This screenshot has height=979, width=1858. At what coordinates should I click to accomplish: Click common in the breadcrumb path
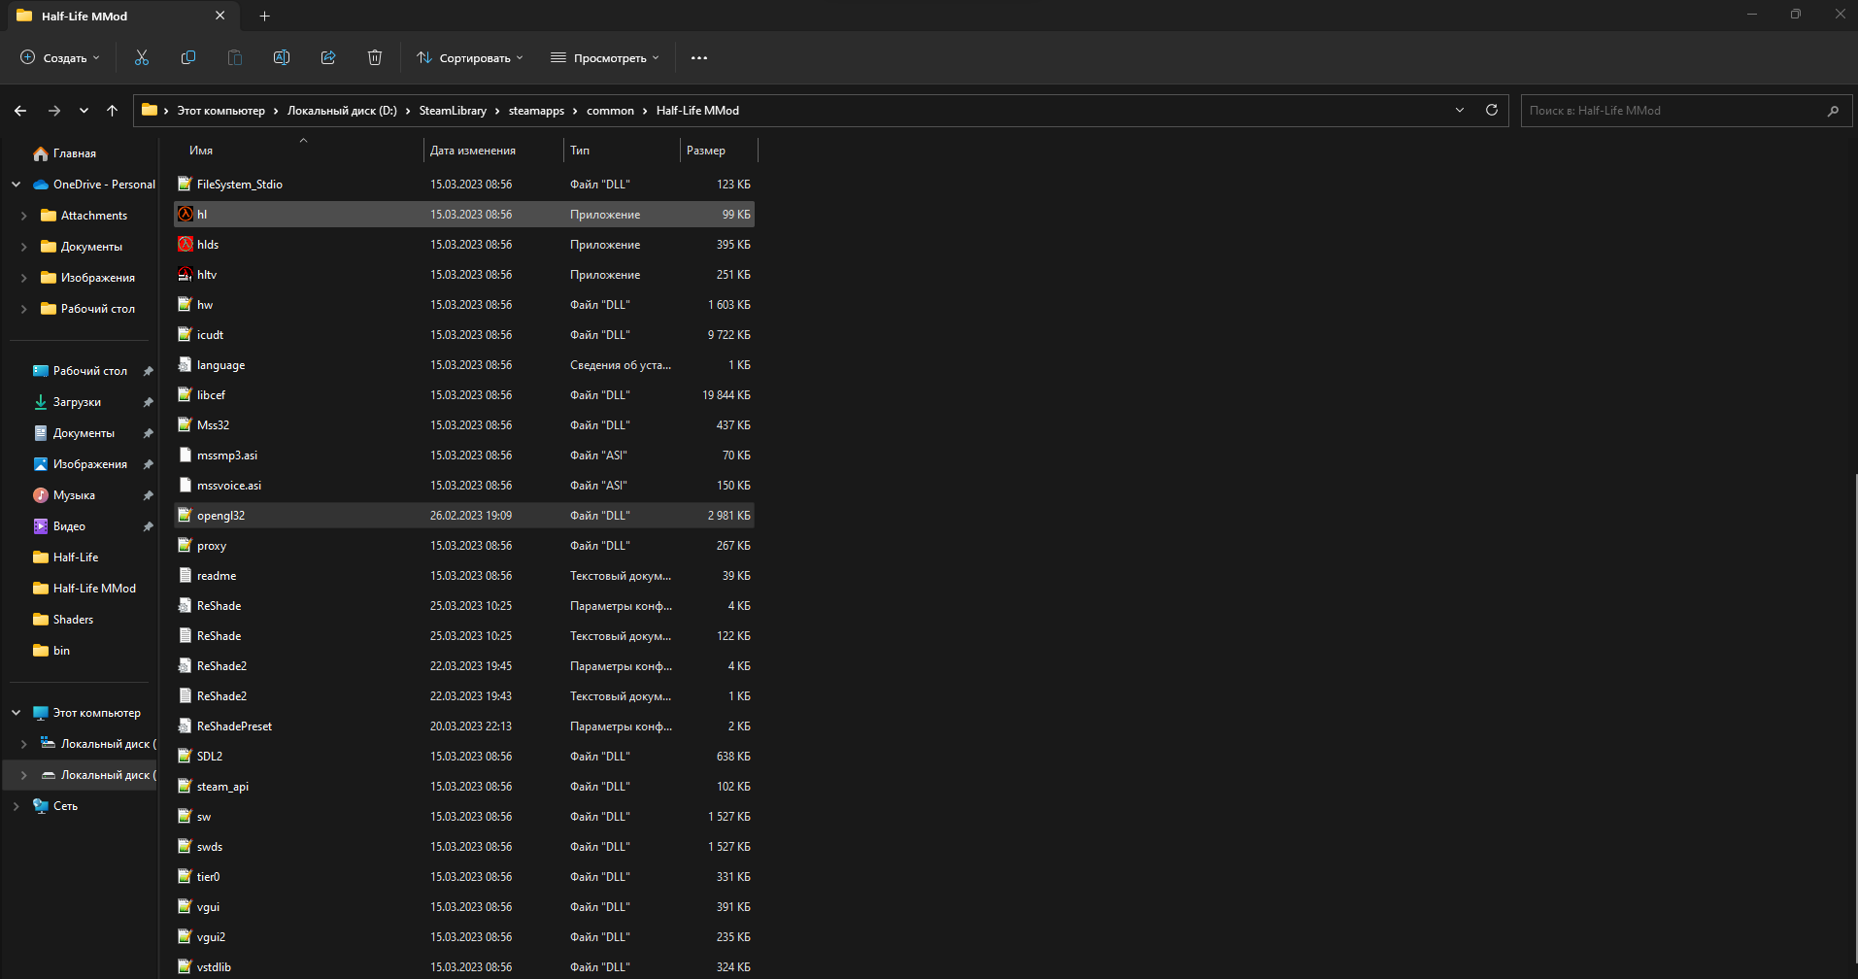point(610,111)
